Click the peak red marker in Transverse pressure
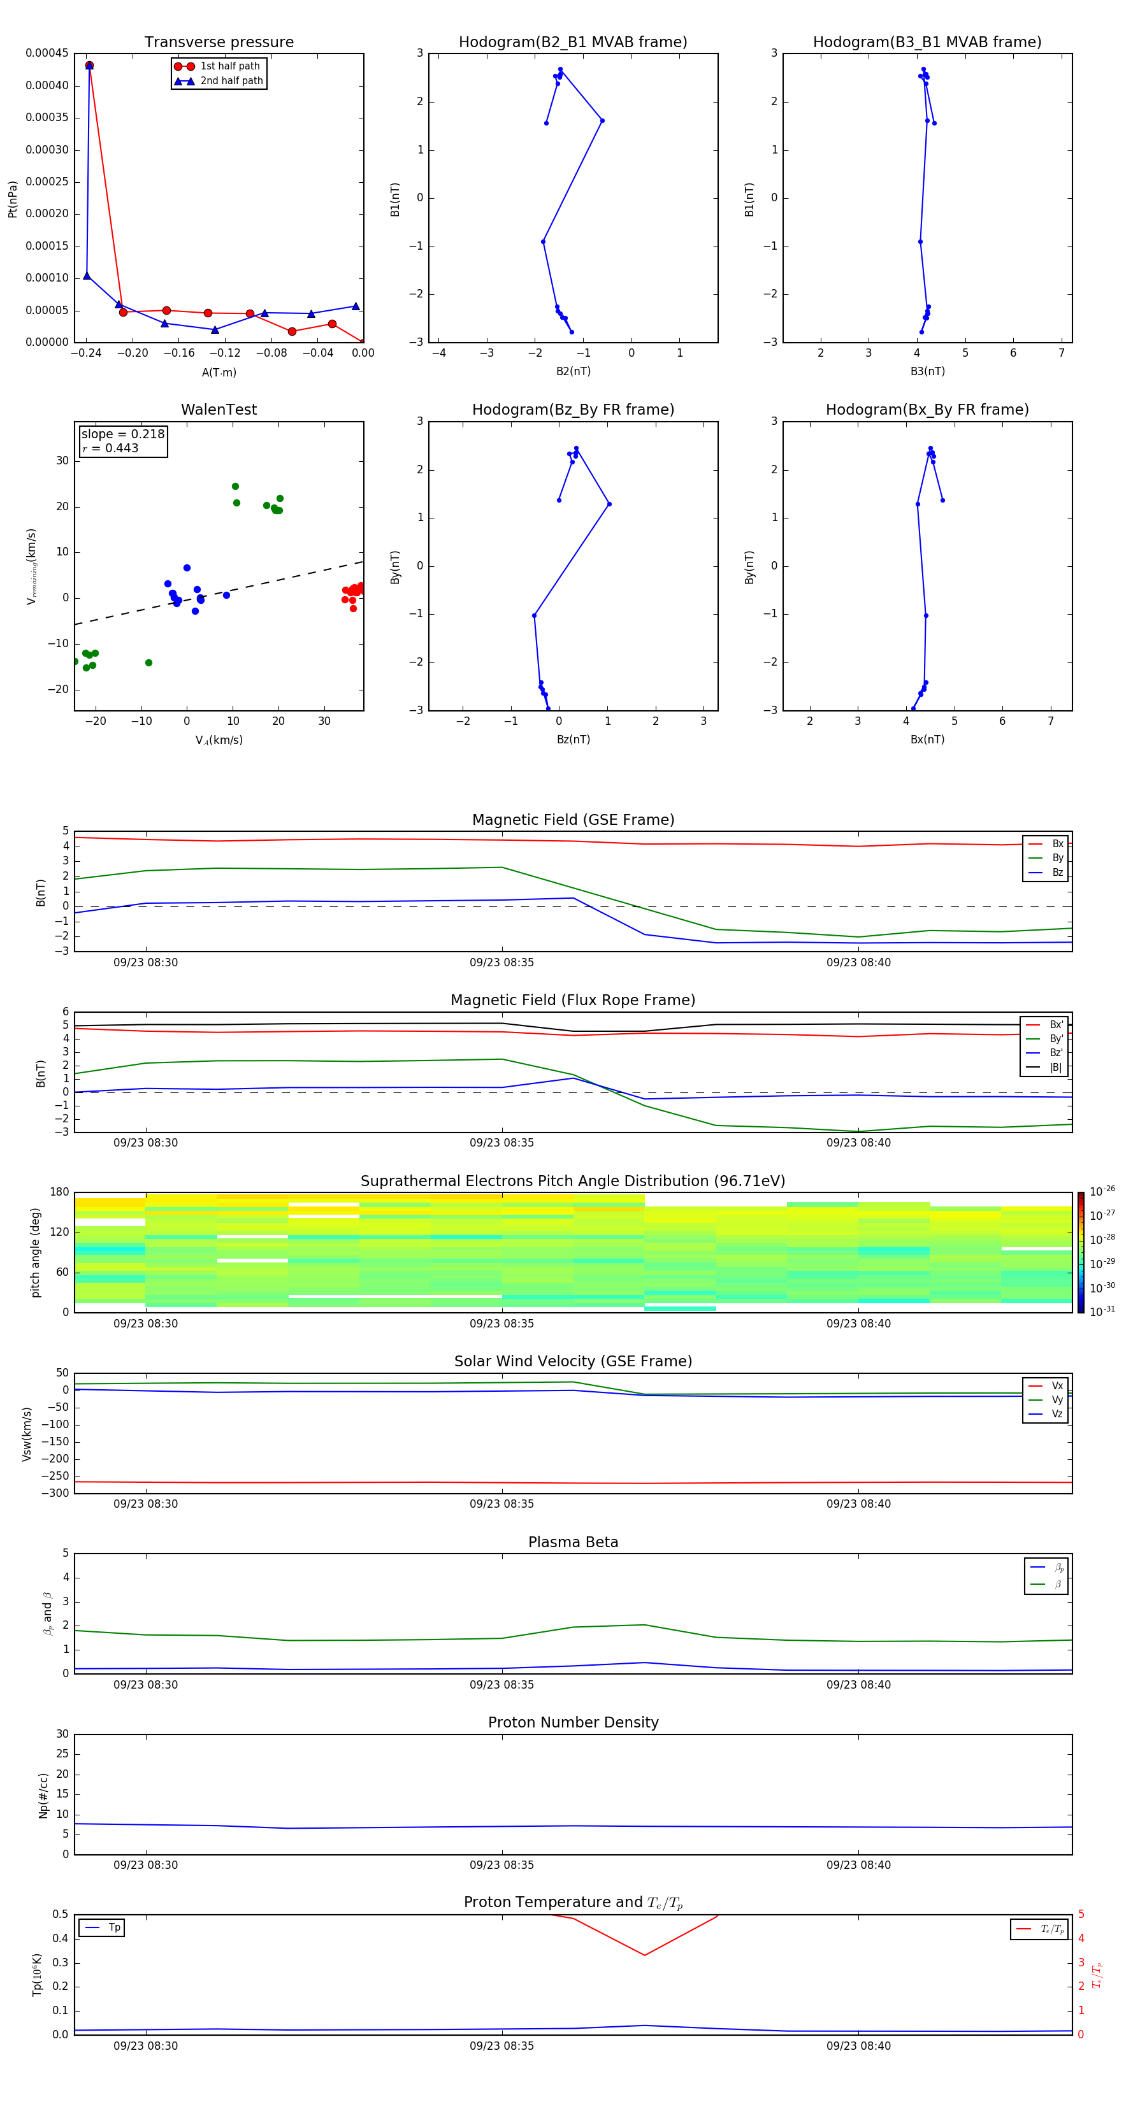 coord(89,65)
